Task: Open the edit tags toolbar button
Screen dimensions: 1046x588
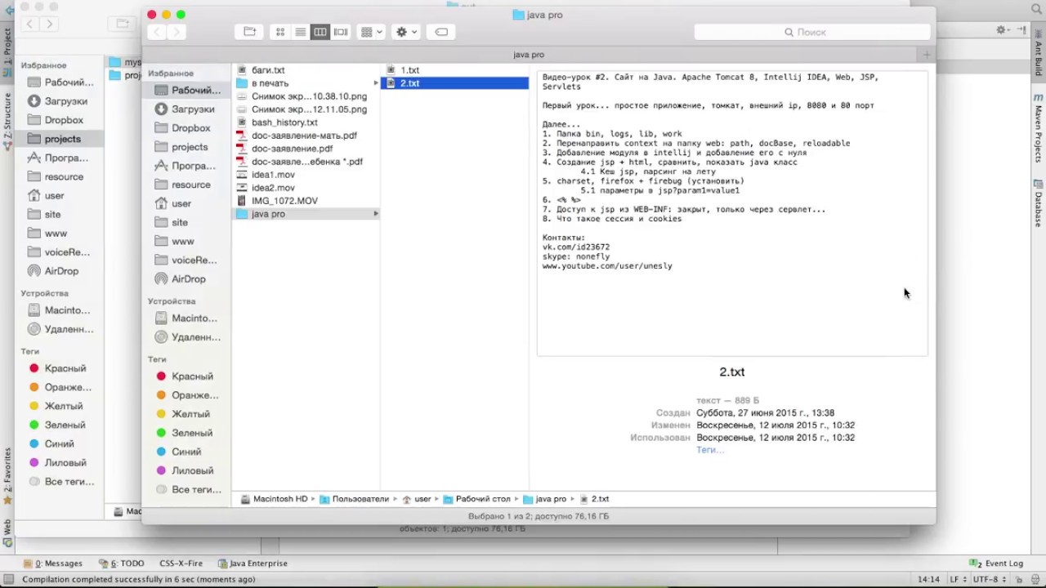Action: [x=441, y=32]
